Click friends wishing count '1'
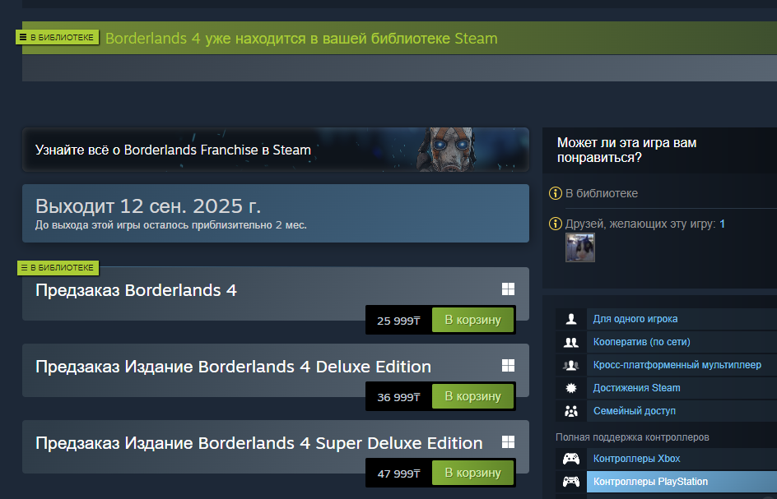Viewport: 777px width, 499px height. [722, 224]
